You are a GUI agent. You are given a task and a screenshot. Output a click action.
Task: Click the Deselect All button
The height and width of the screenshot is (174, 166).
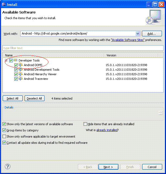tap(34, 98)
